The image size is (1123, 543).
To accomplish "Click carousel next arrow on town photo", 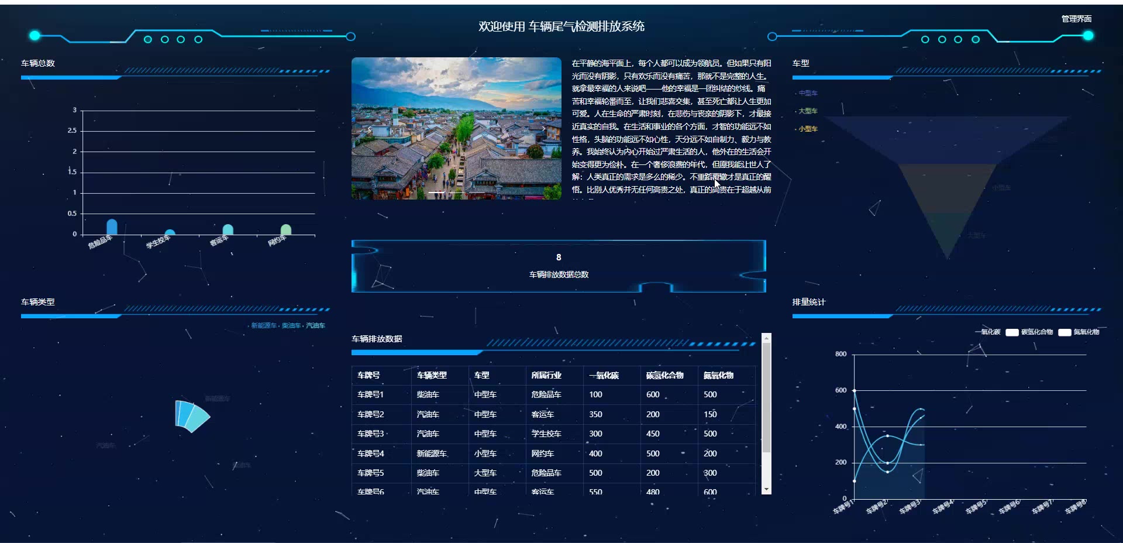I will pyautogui.click(x=543, y=129).
